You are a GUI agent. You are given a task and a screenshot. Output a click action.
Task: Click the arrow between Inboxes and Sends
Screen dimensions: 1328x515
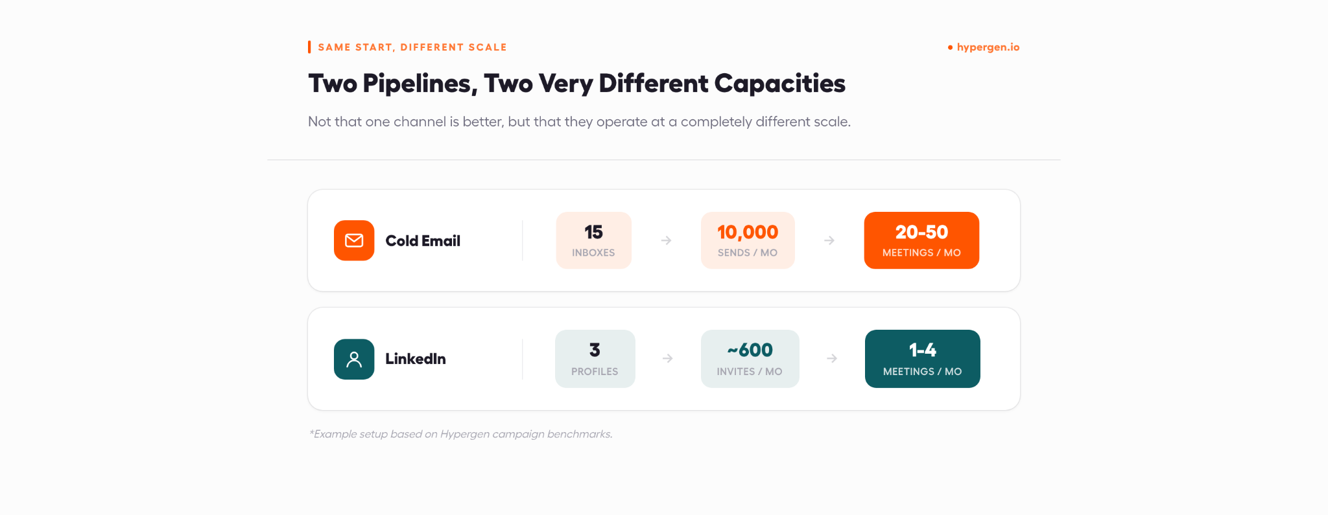click(x=666, y=240)
